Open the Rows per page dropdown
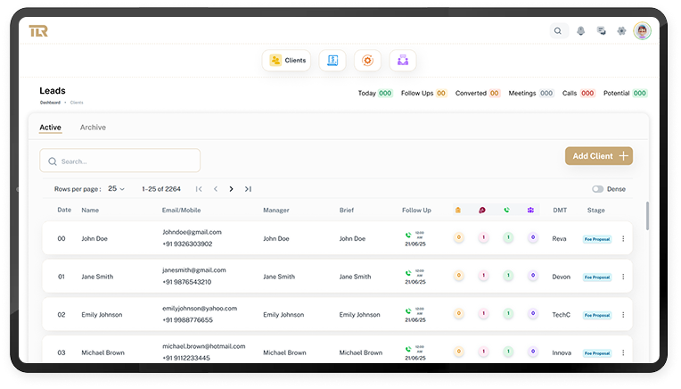Image resolution: width=681 pixels, height=389 pixels. click(116, 189)
